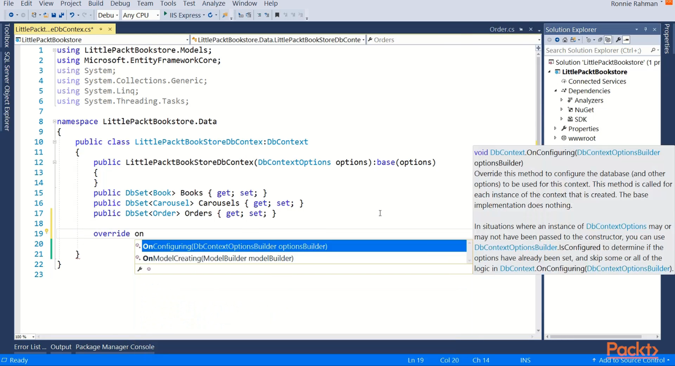Viewport: 675px width, 366px height.
Task: Toggle auto-hide pin on Solution Explorer
Action: 645,29
